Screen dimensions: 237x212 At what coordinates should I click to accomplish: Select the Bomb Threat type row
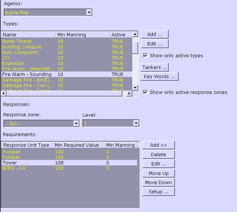pyautogui.click(x=17, y=41)
